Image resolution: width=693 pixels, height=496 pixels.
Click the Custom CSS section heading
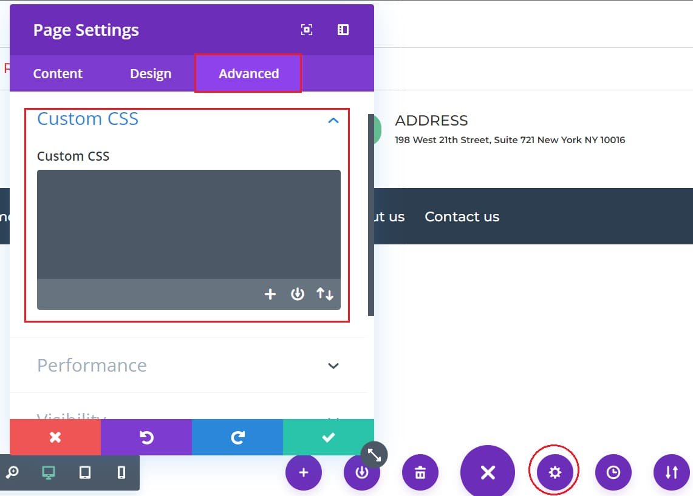click(x=87, y=119)
